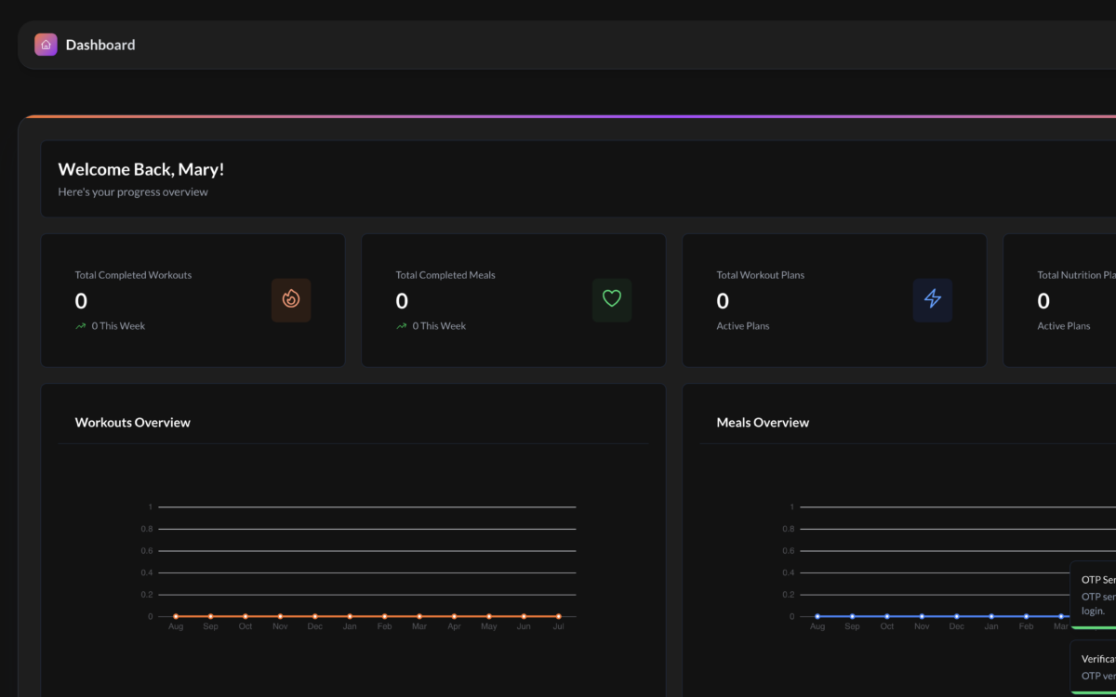Open the Total Workout Plans card

coord(834,300)
